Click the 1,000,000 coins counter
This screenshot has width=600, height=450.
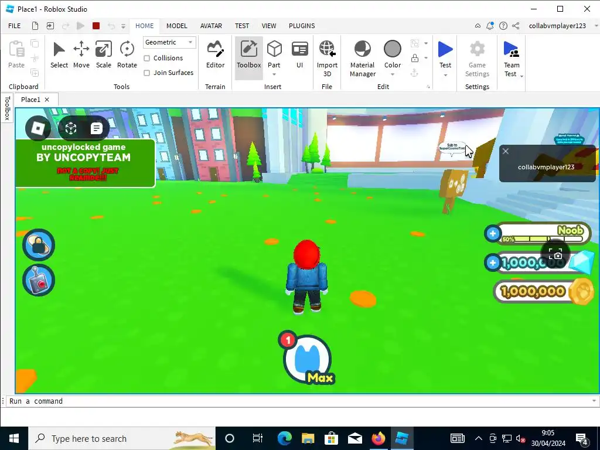[544, 292]
